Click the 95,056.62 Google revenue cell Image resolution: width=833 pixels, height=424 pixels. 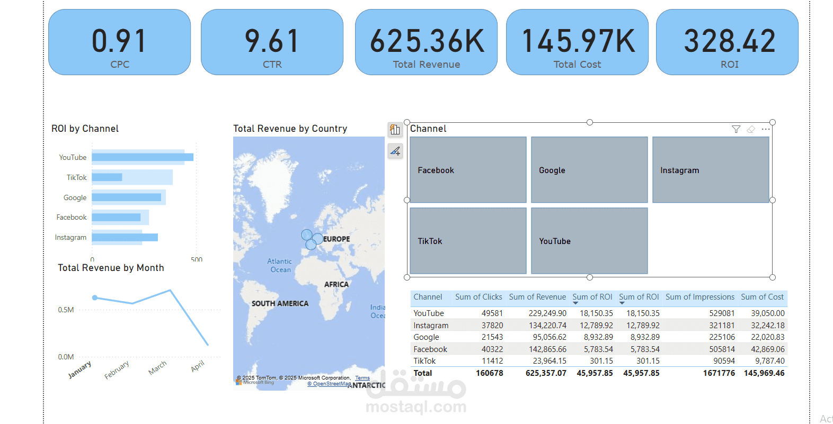pyautogui.click(x=550, y=337)
